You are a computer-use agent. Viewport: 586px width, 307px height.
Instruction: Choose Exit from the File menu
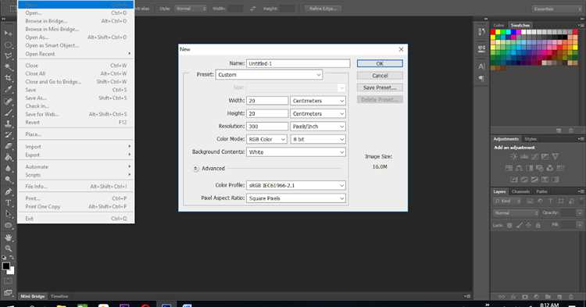pos(76,219)
